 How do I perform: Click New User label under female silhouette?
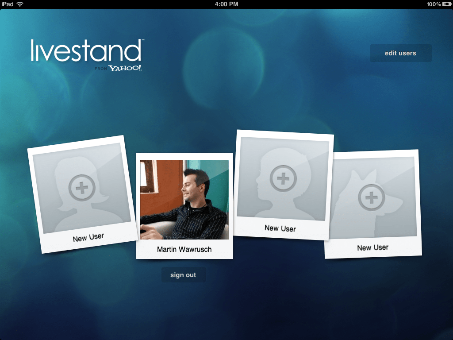(x=88, y=237)
